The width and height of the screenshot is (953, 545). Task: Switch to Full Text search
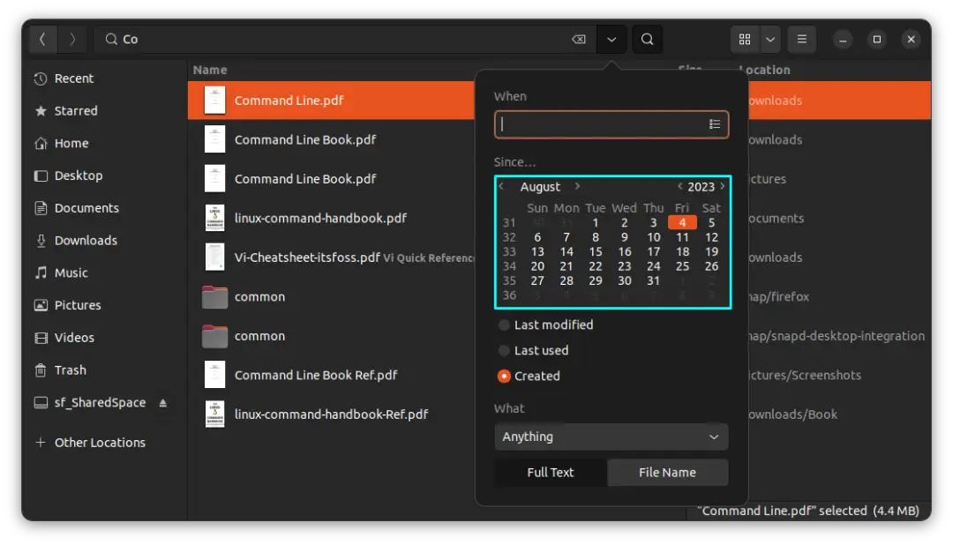(551, 473)
